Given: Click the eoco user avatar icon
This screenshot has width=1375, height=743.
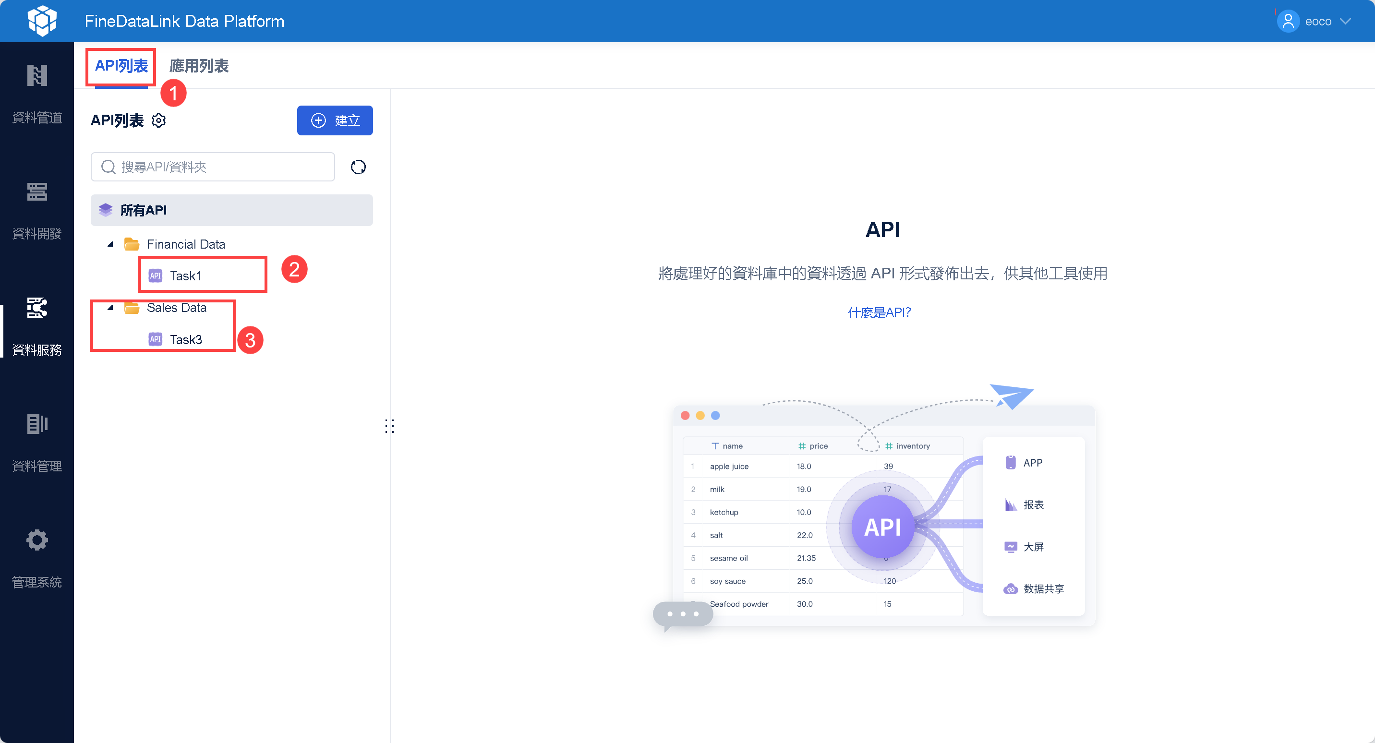Looking at the screenshot, I should click(1288, 21).
